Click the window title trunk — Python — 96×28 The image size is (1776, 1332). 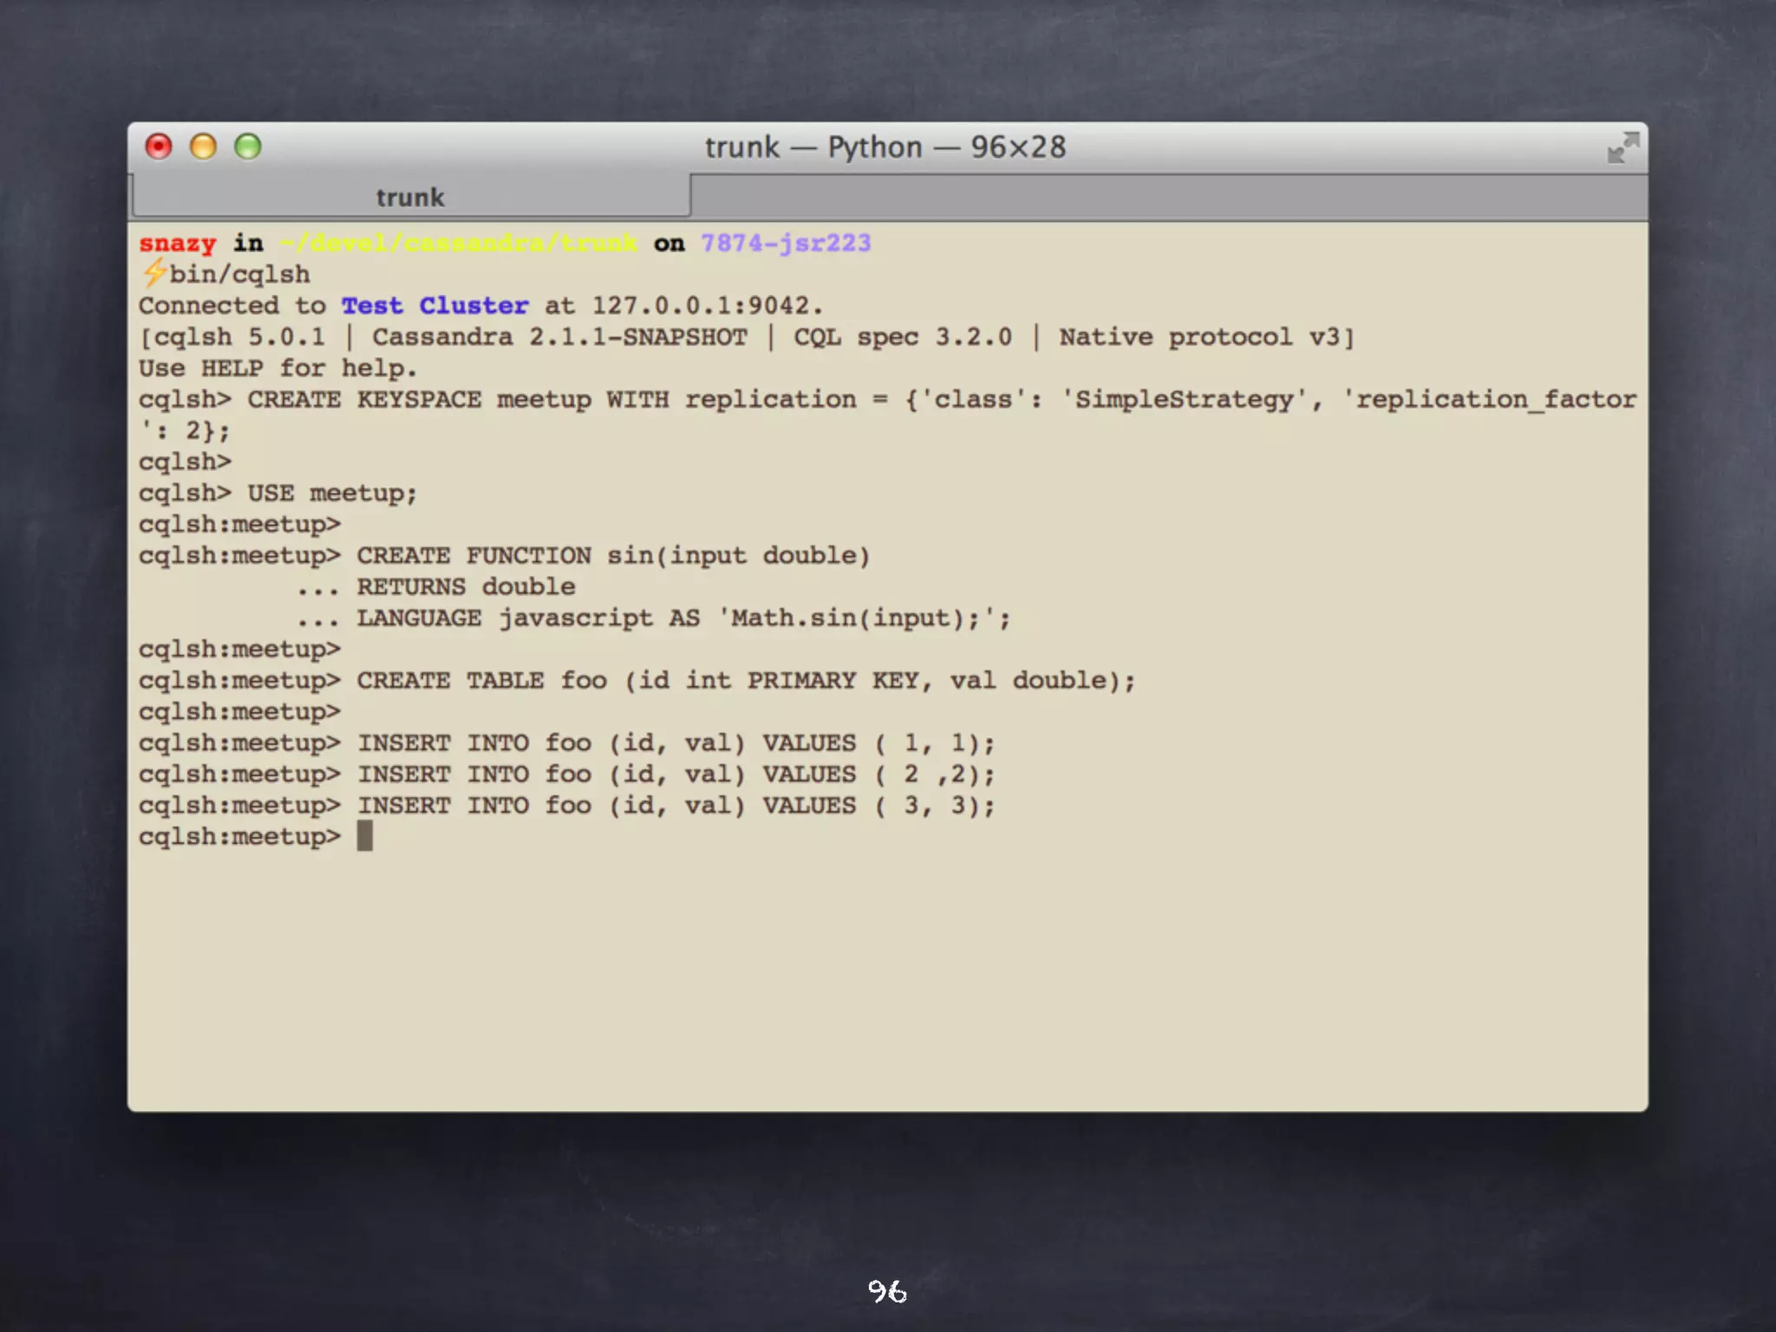coord(885,147)
